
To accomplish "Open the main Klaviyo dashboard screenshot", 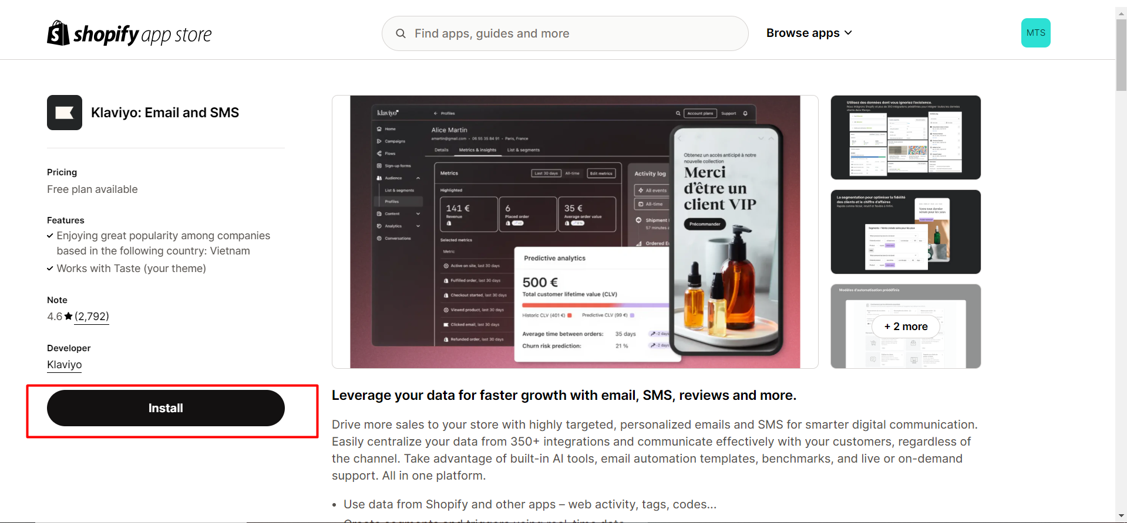I will pyautogui.click(x=575, y=232).
